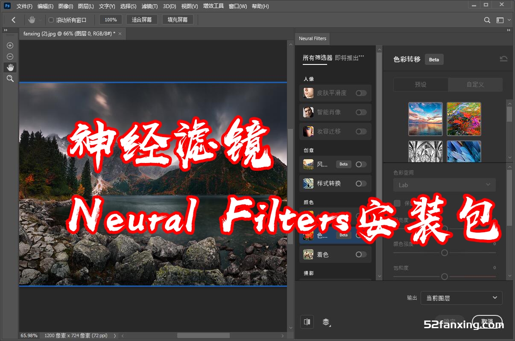Image resolution: width=515 pixels, height=341 pixels.
Task: Open the Hand tool preset dropdown arrow
Action: [40, 20]
